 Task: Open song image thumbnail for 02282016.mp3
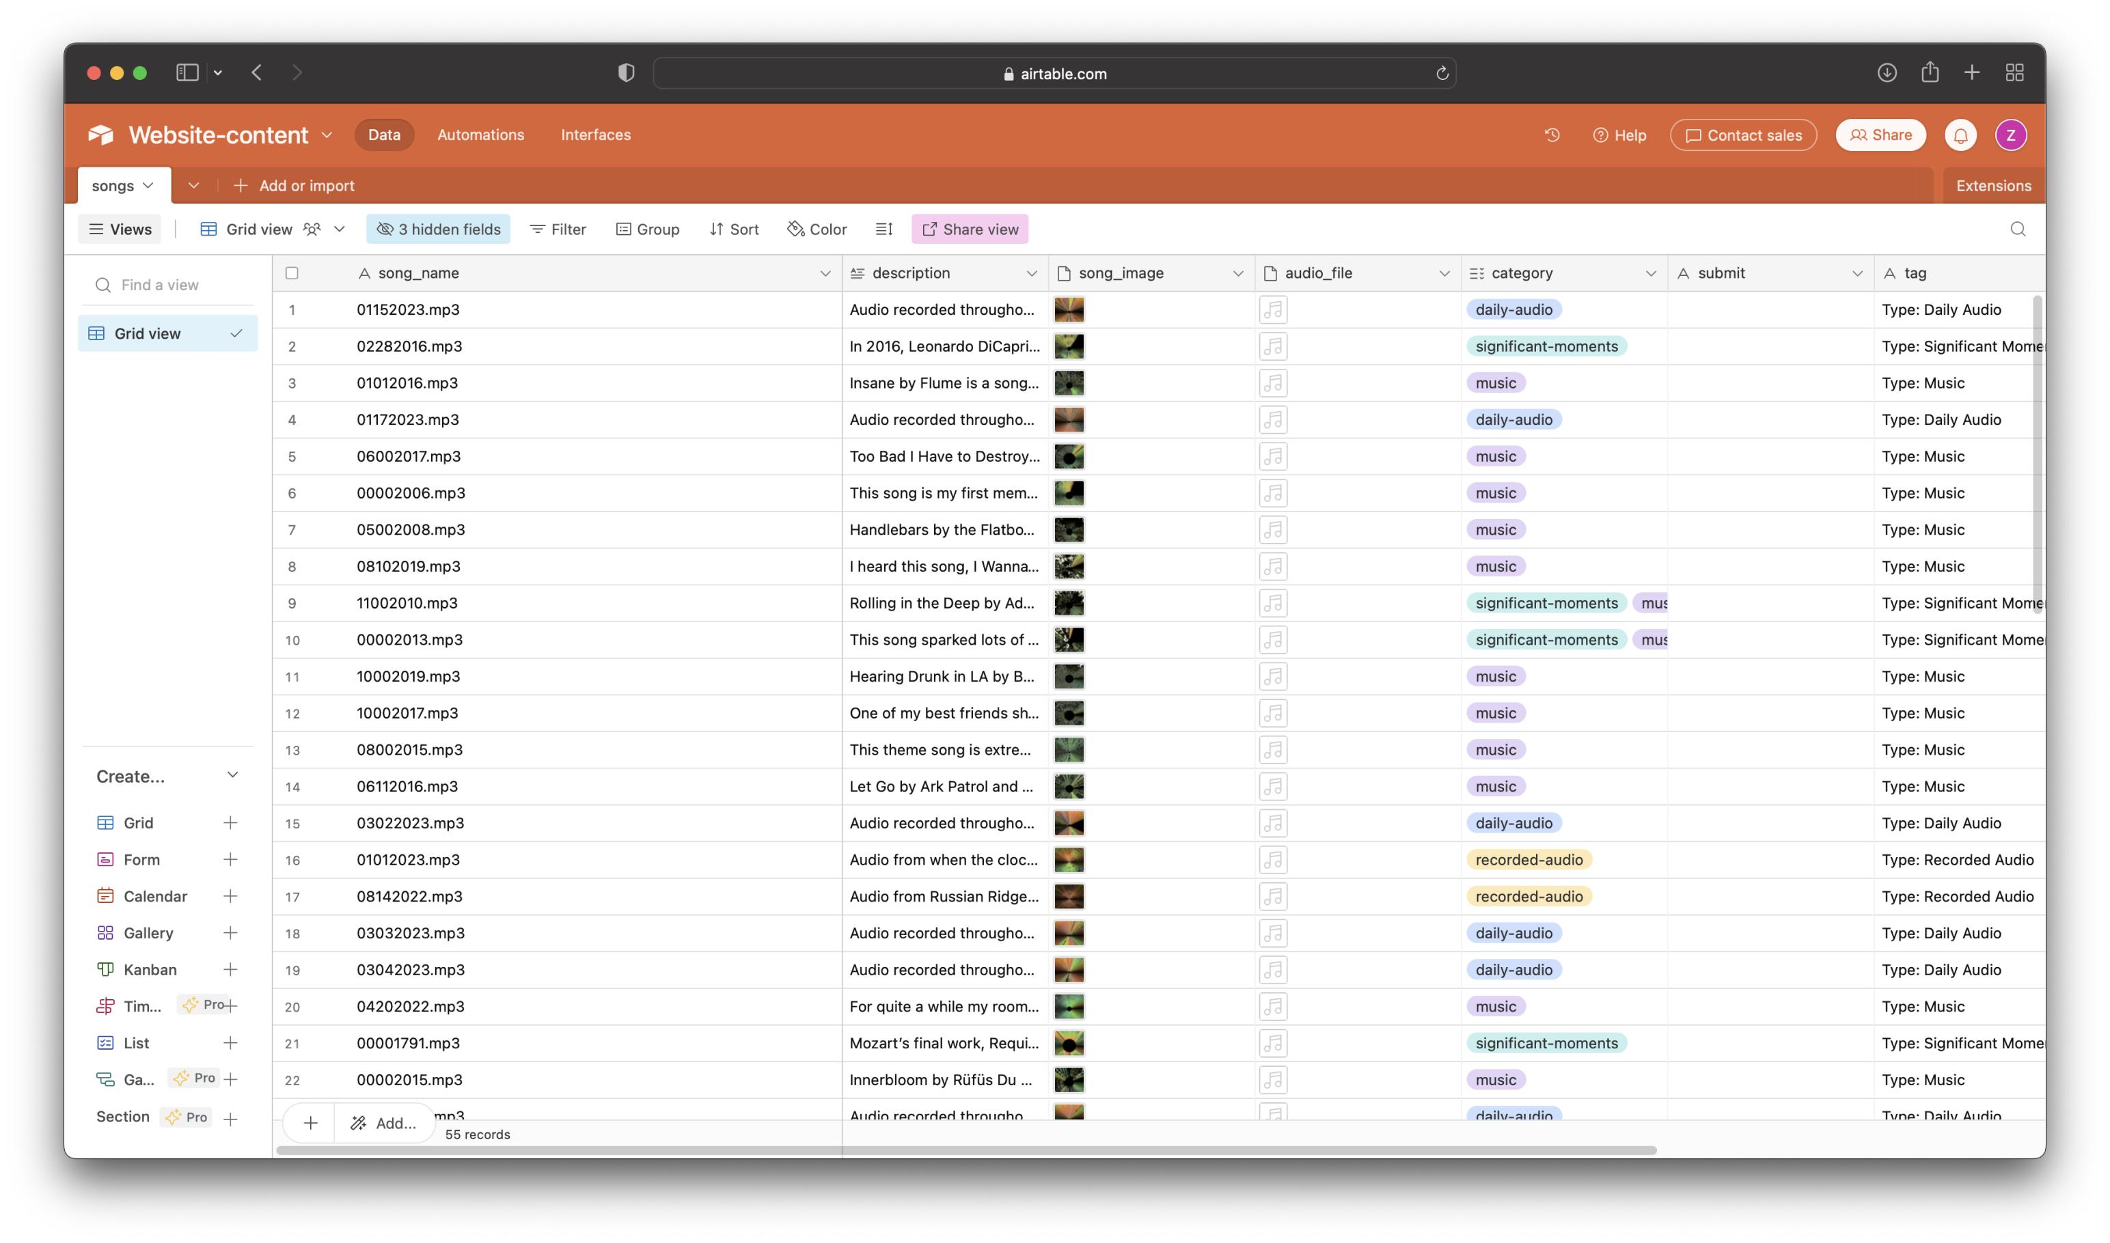click(1069, 347)
